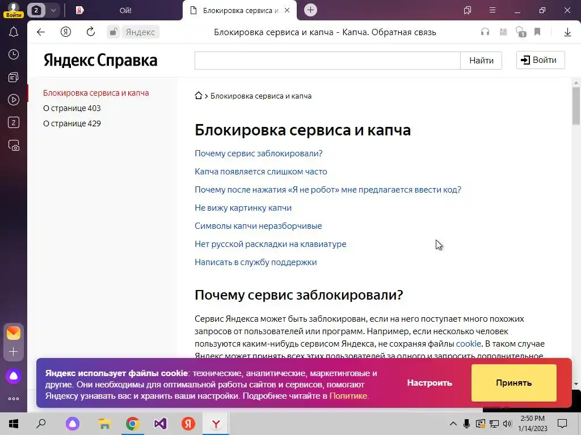Open link Капча появляется слишком часто
This screenshot has height=435, width=581.
pos(261,171)
